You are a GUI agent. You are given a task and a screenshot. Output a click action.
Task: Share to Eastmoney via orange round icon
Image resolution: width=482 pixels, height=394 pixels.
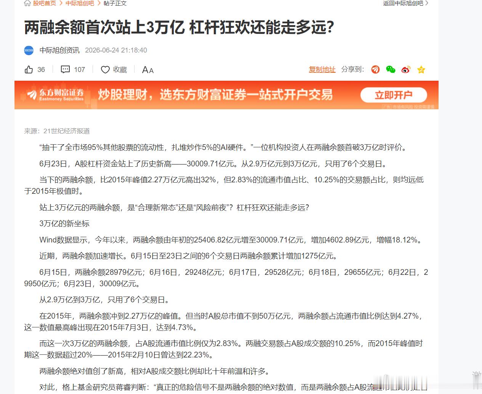point(375,69)
